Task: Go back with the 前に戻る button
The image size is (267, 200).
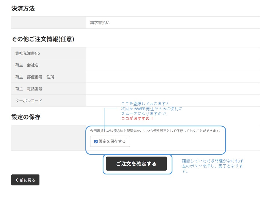Action: pos(25,180)
